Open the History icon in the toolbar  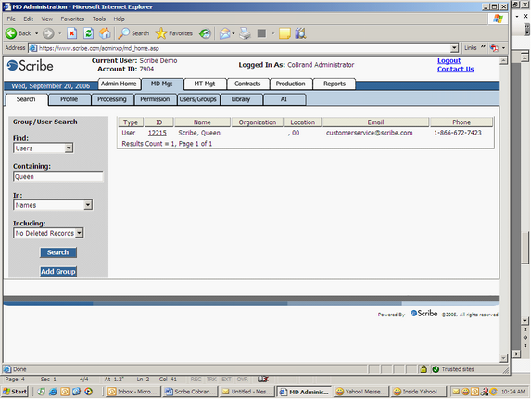(205, 33)
